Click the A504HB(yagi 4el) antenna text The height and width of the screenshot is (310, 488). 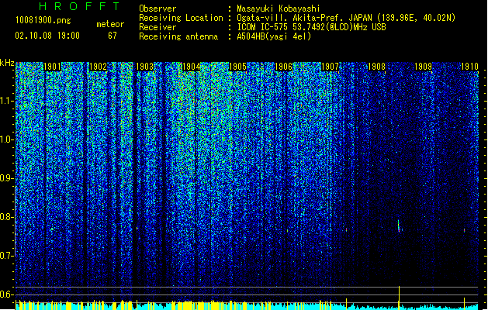point(274,36)
